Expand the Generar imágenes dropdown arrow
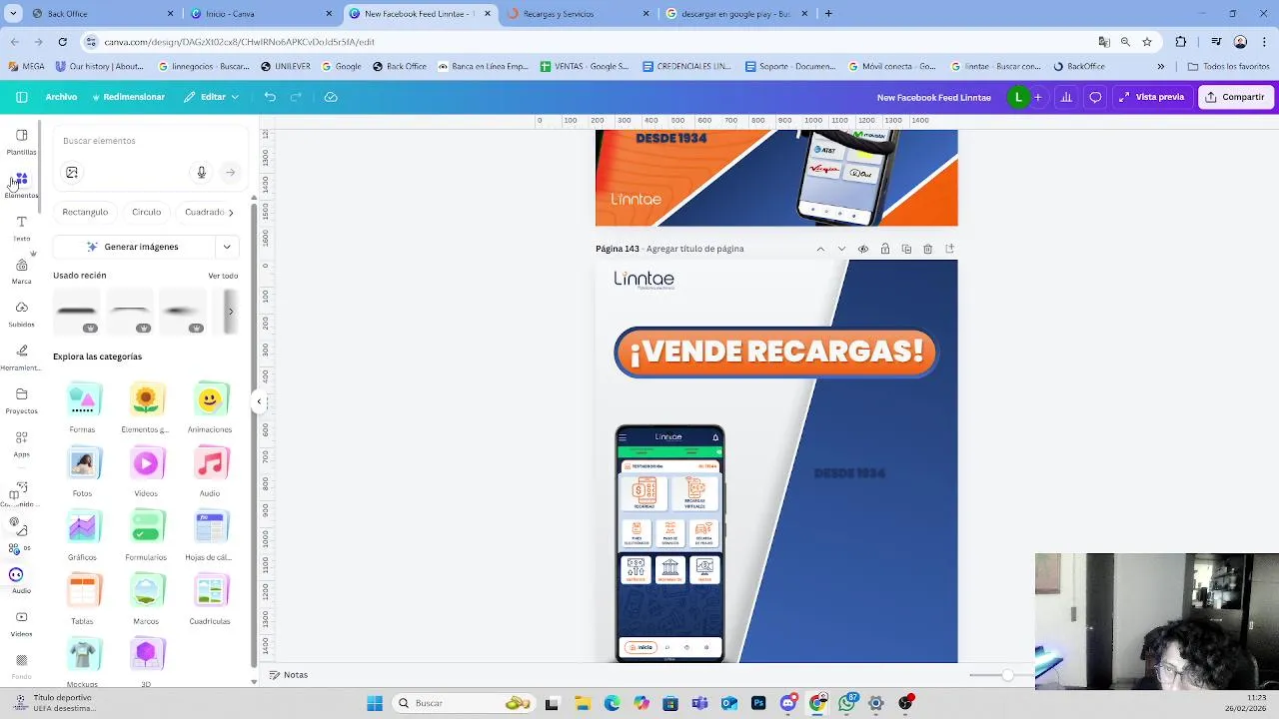This screenshot has width=1279, height=719. click(227, 247)
